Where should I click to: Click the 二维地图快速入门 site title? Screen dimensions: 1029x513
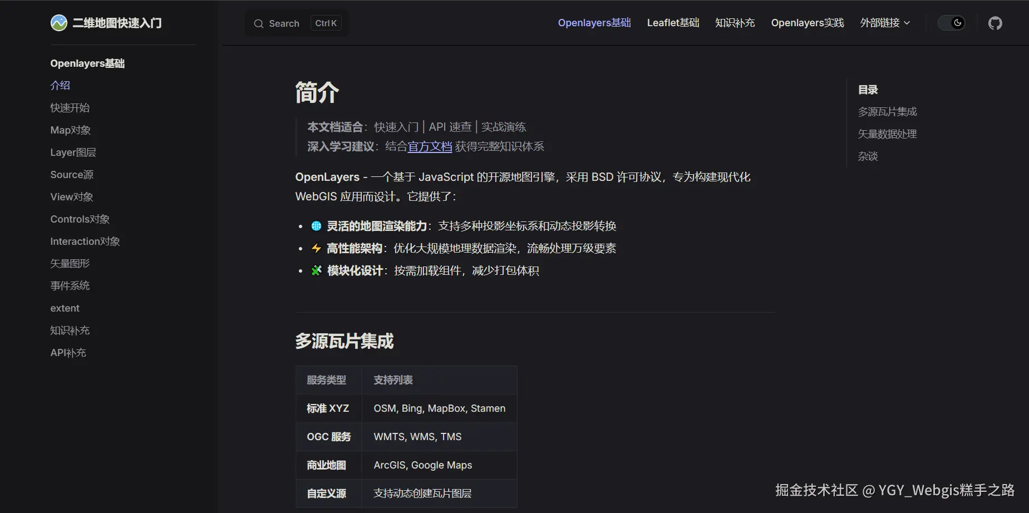(x=117, y=23)
